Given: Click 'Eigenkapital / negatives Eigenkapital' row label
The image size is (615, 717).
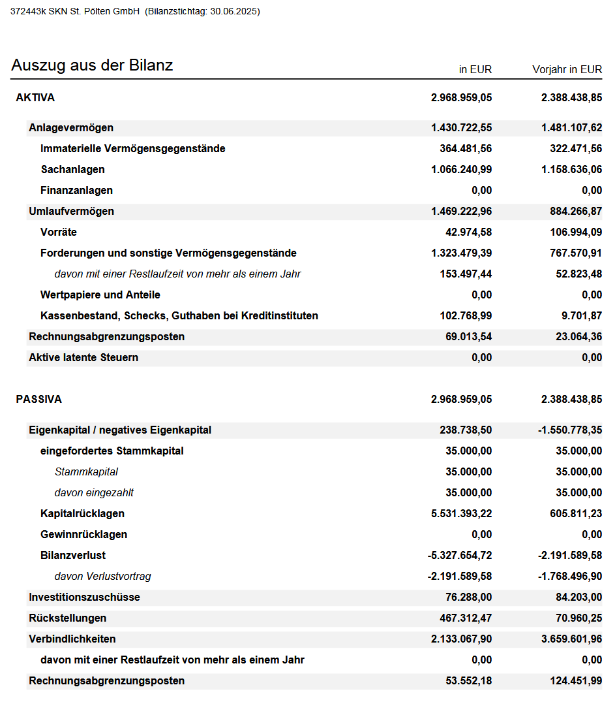Looking at the screenshot, I should tap(120, 430).
